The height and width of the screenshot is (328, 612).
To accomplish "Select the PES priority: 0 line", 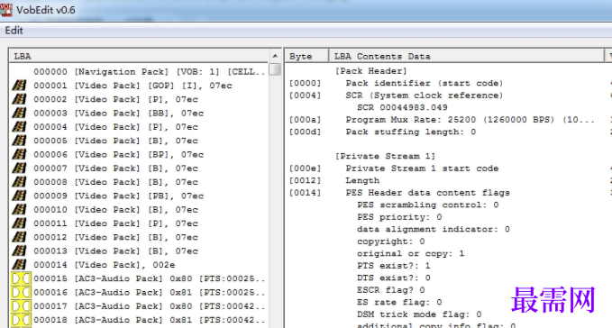I will 399,217.
